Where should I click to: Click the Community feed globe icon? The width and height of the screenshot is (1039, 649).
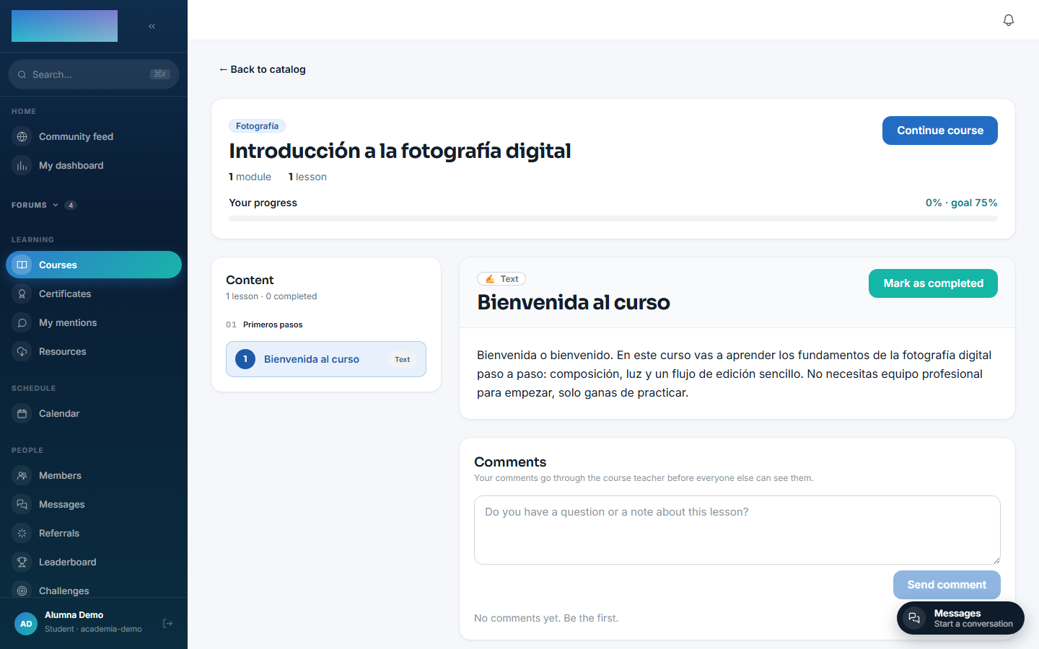(22, 136)
